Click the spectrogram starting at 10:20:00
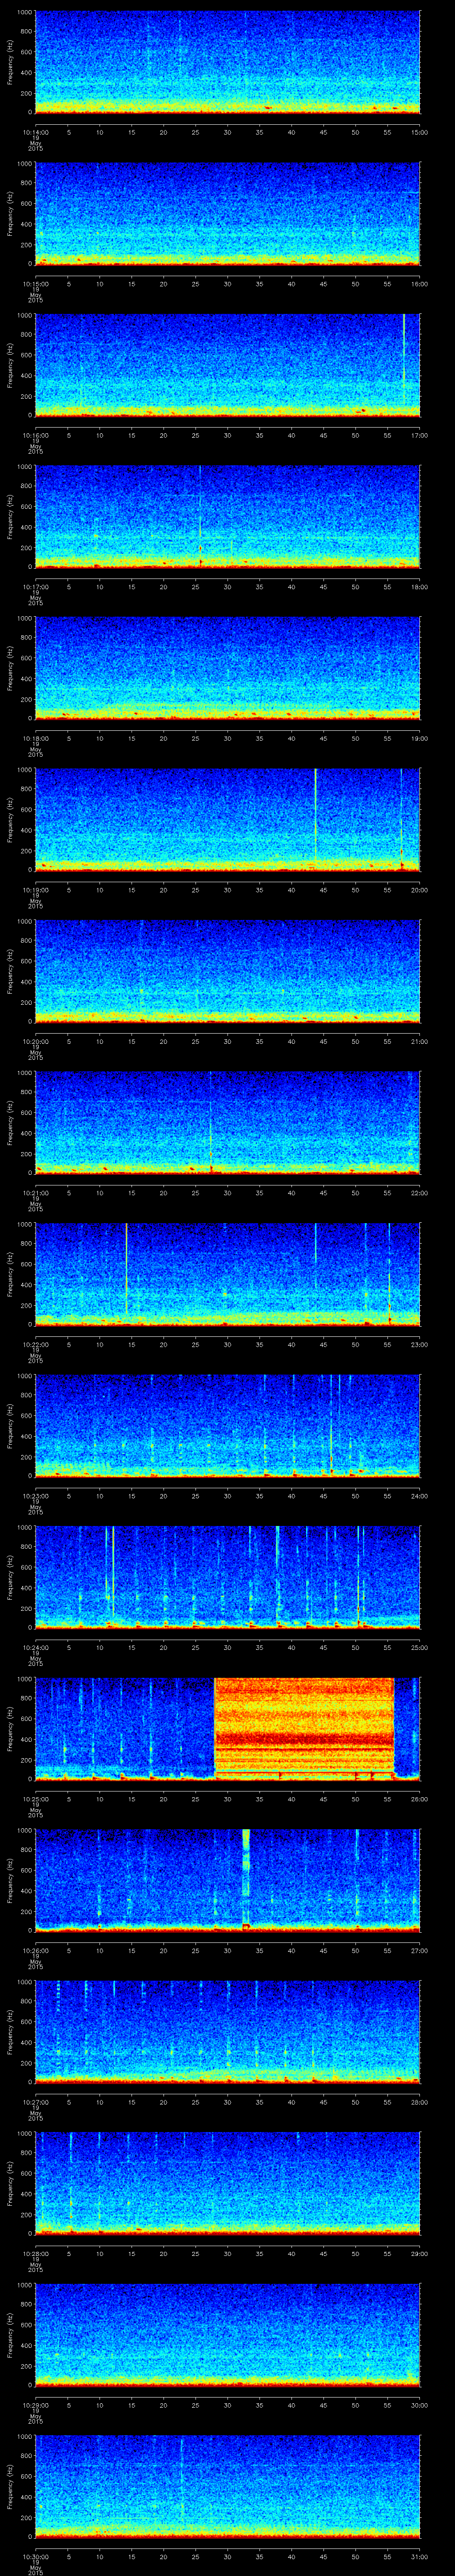 pyautogui.click(x=227, y=971)
